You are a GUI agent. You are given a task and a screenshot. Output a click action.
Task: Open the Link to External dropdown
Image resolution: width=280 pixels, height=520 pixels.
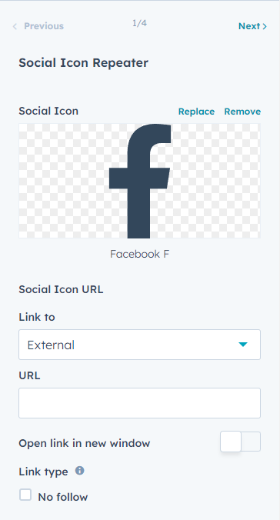[140, 345]
